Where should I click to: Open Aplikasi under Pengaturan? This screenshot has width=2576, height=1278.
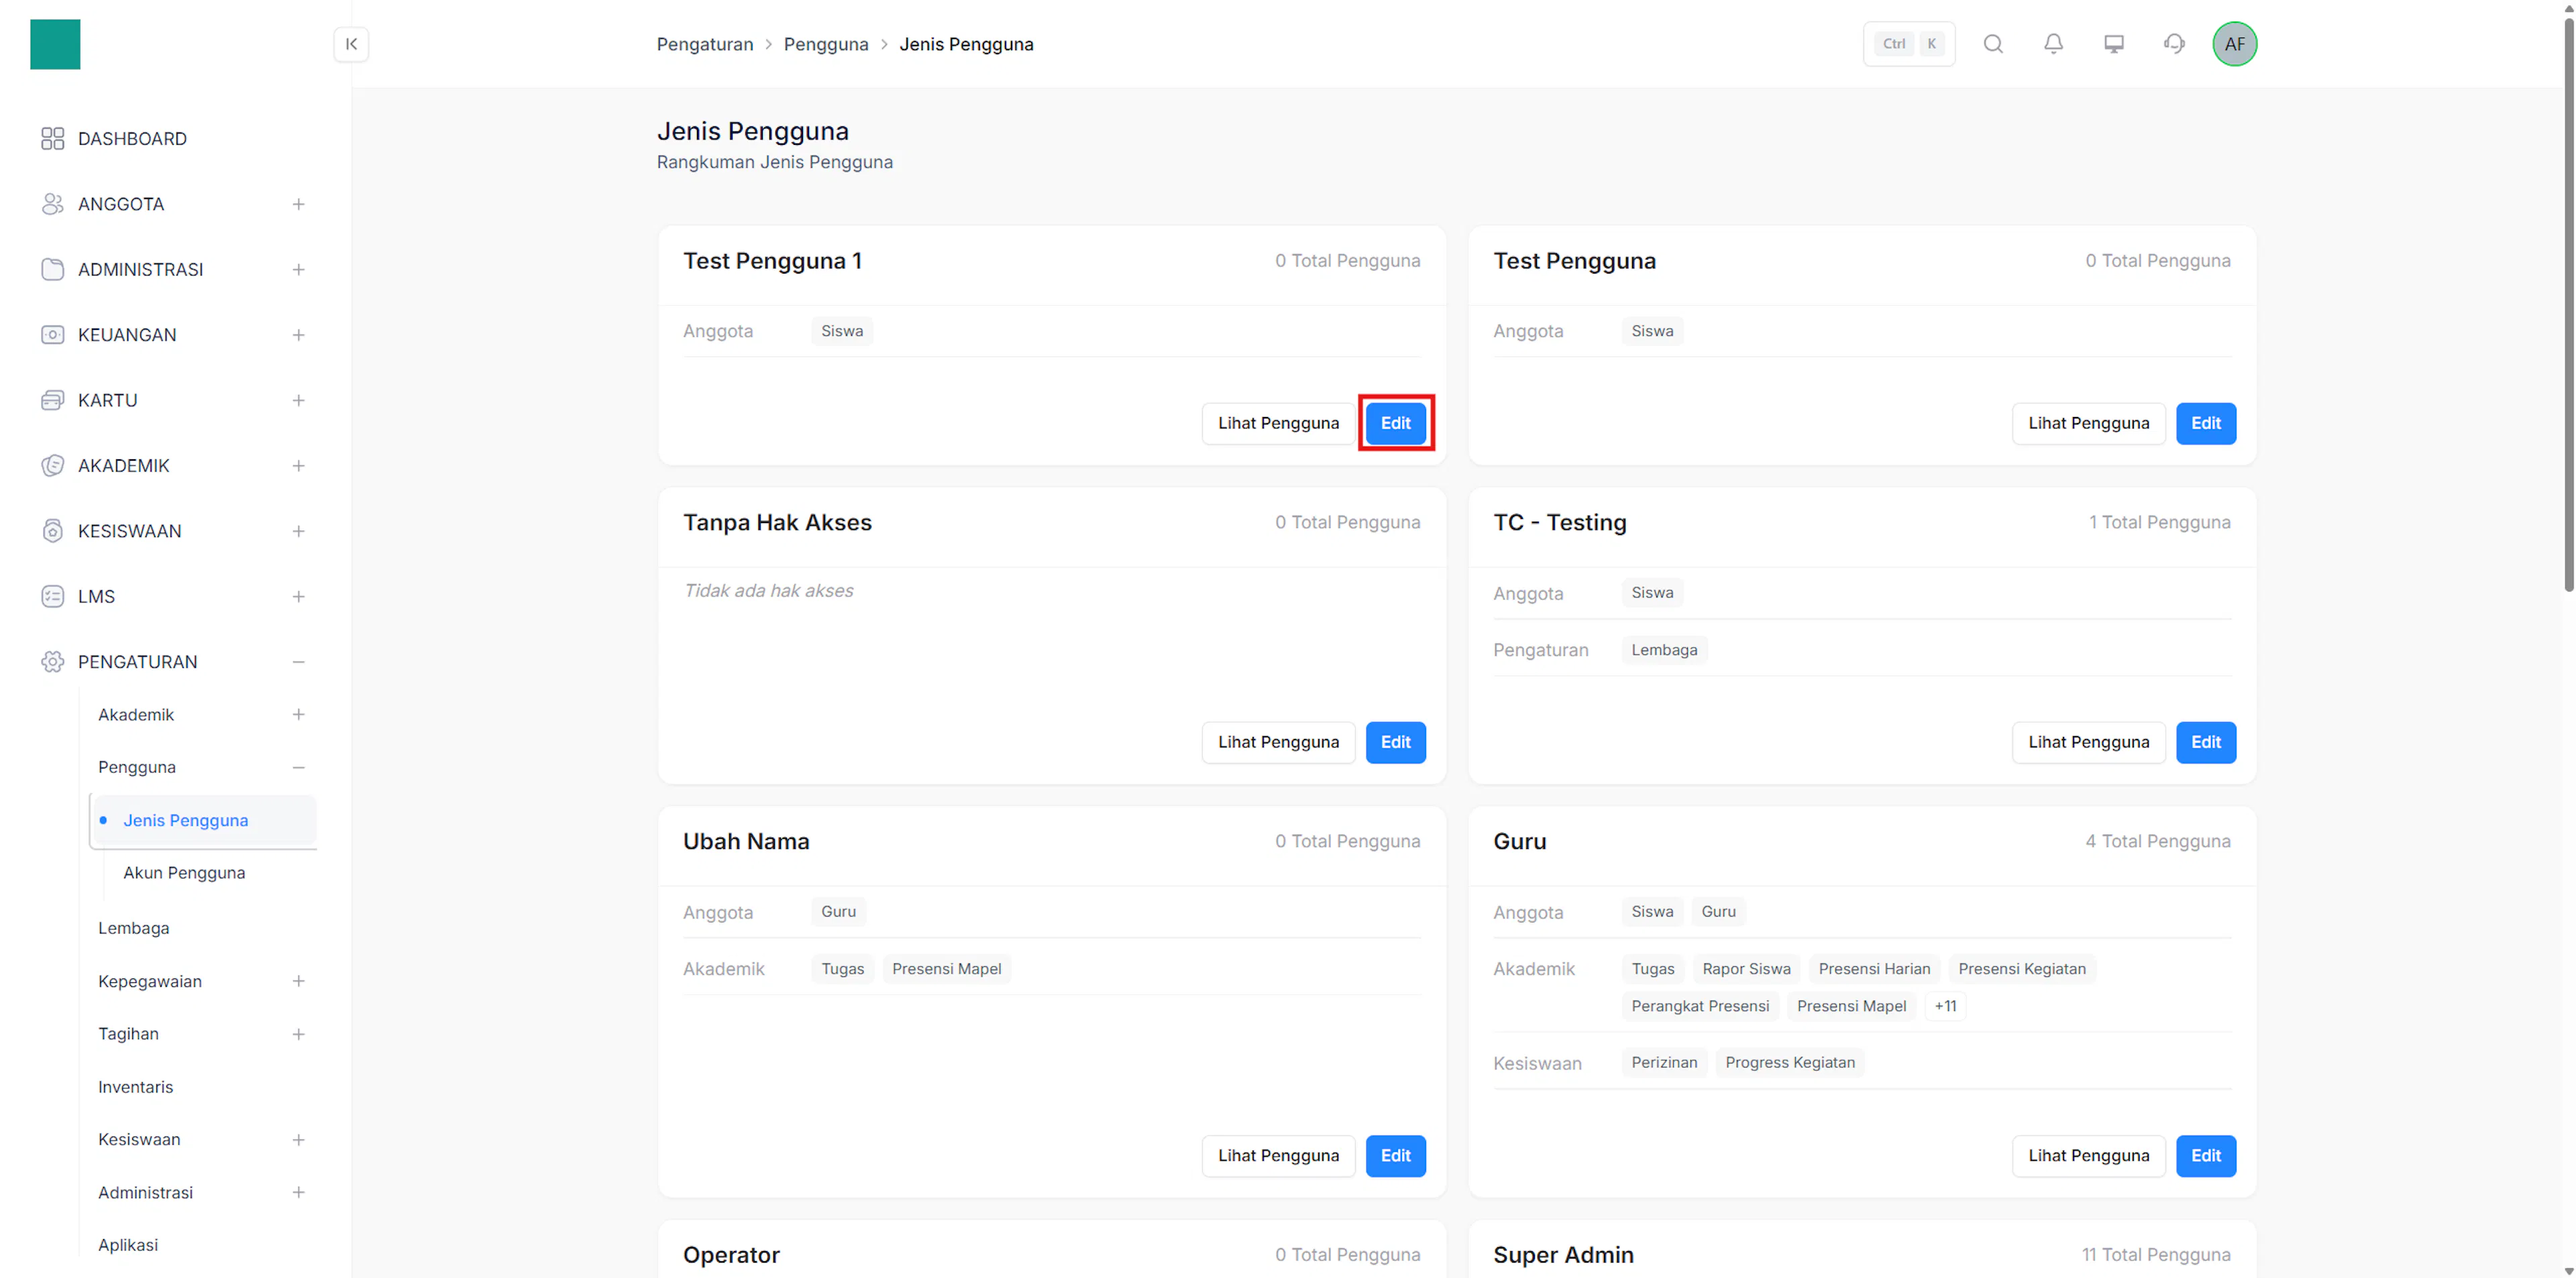128,1245
